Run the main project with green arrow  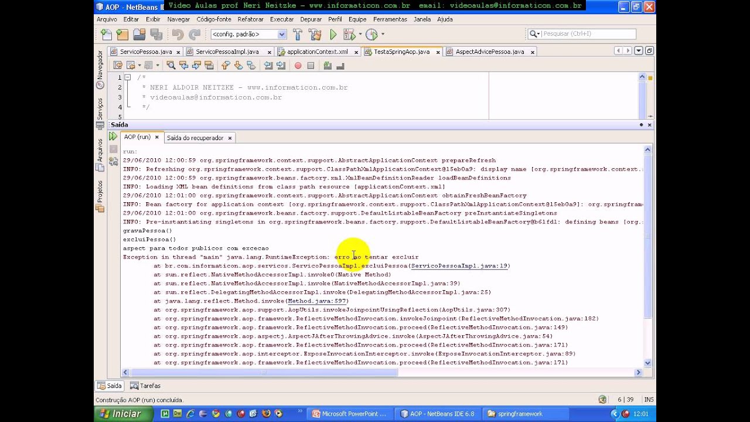(x=333, y=35)
